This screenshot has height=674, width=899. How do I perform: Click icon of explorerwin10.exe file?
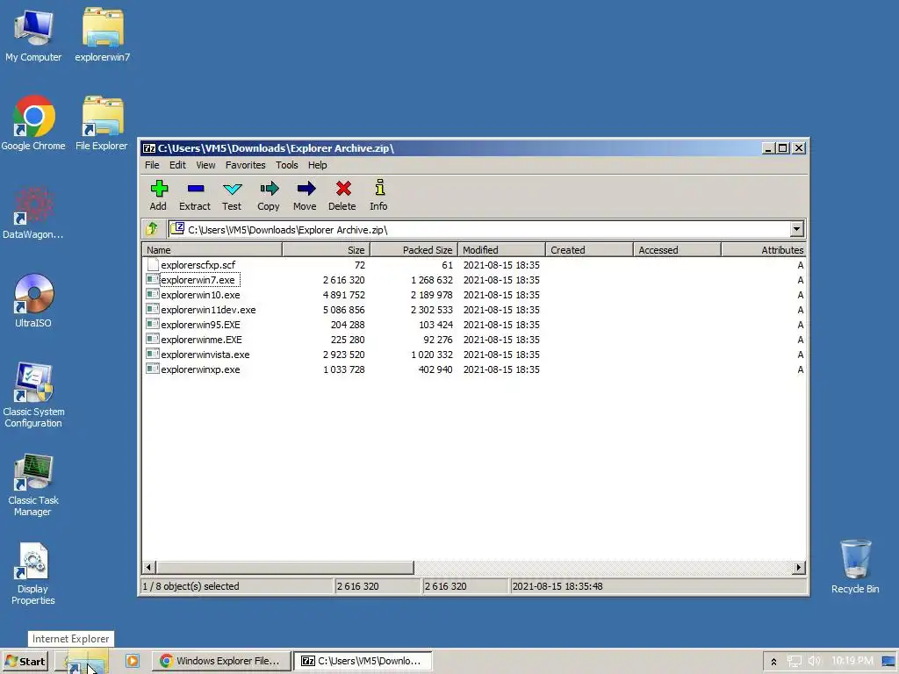pyautogui.click(x=152, y=295)
